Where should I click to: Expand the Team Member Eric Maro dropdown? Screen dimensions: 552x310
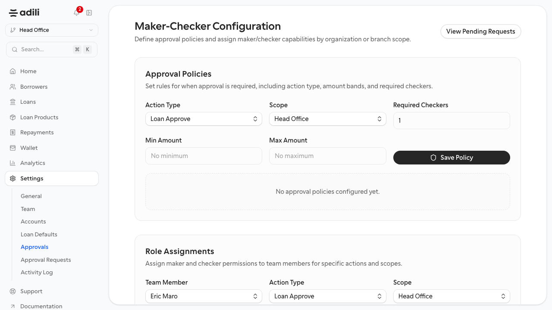pyautogui.click(x=204, y=296)
